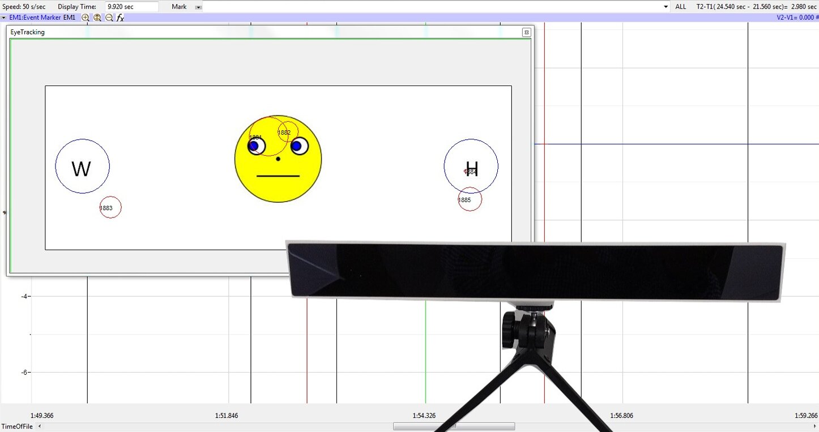Viewport: 819px width, 432px height.
Task: Click the left scrollbar arrow
Action: (40, 426)
